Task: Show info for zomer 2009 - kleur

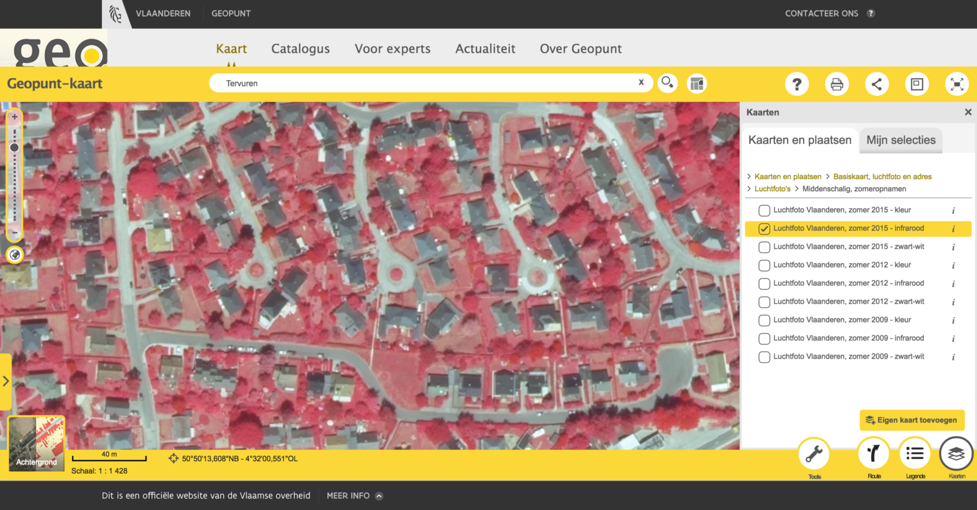Action: click(x=953, y=321)
